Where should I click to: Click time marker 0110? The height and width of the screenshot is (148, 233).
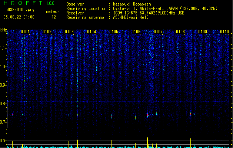(224, 32)
